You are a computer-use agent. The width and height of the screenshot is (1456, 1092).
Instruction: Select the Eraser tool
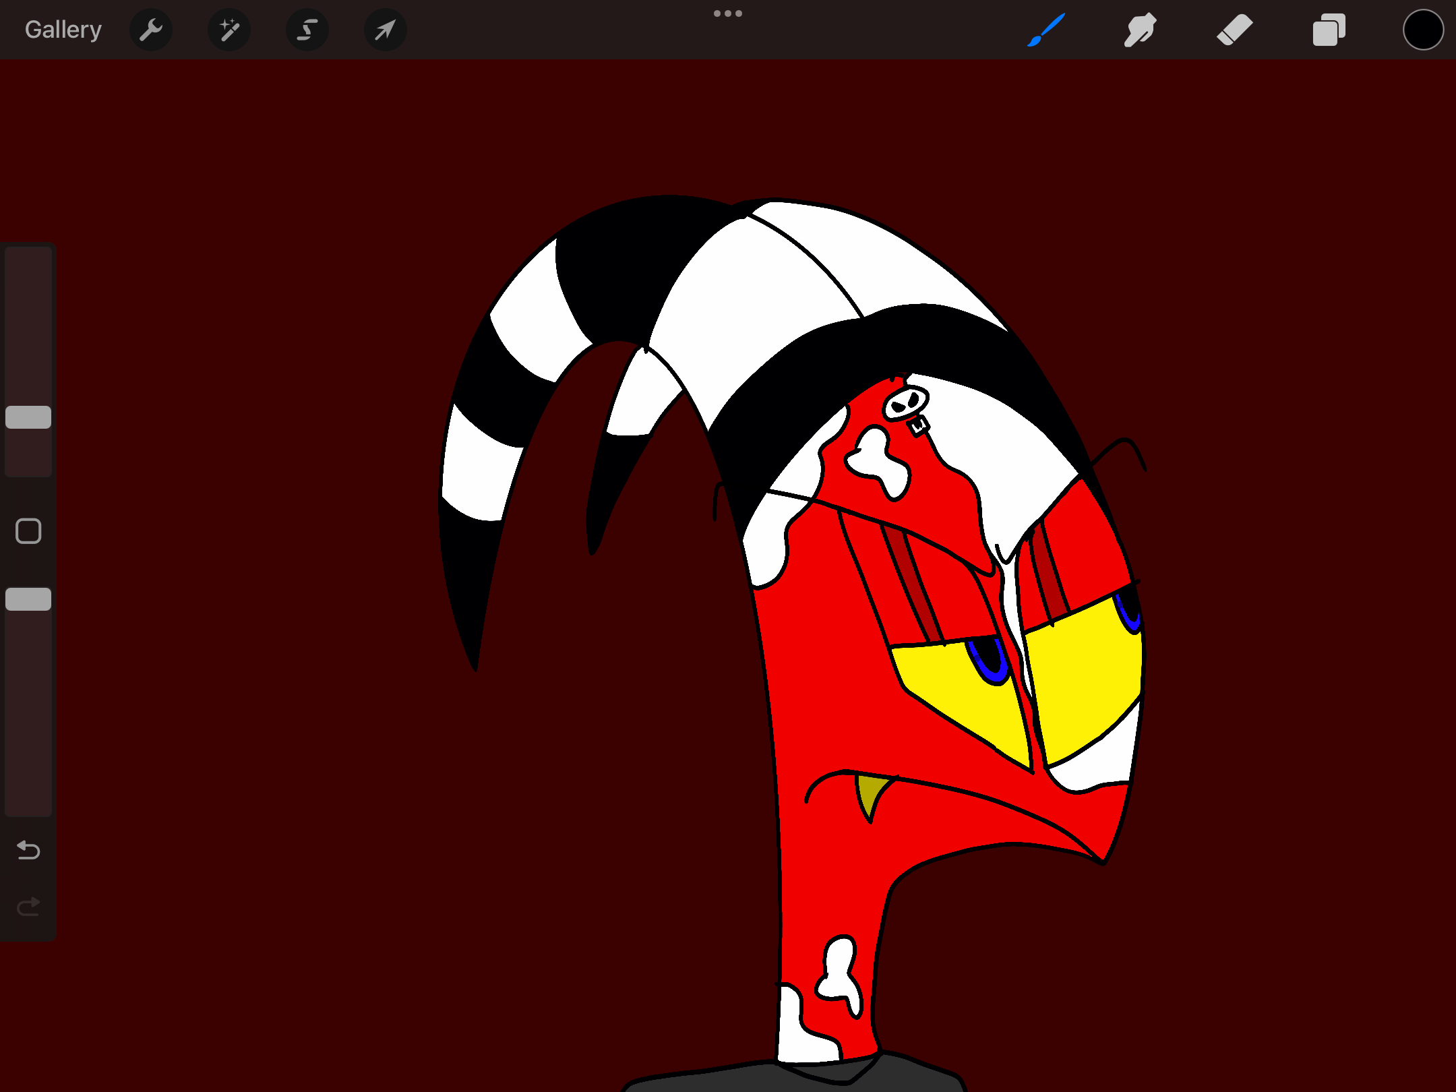(1234, 30)
